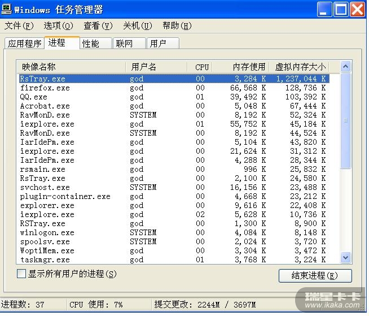The height and width of the screenshot is (316, 369).
Task: Sort by the 映像名称 column header
Action: [71, 67]
